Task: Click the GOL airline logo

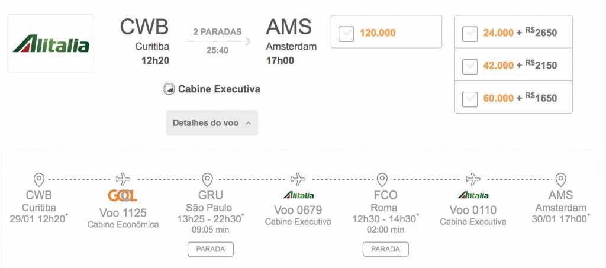Action: point(123,196)
